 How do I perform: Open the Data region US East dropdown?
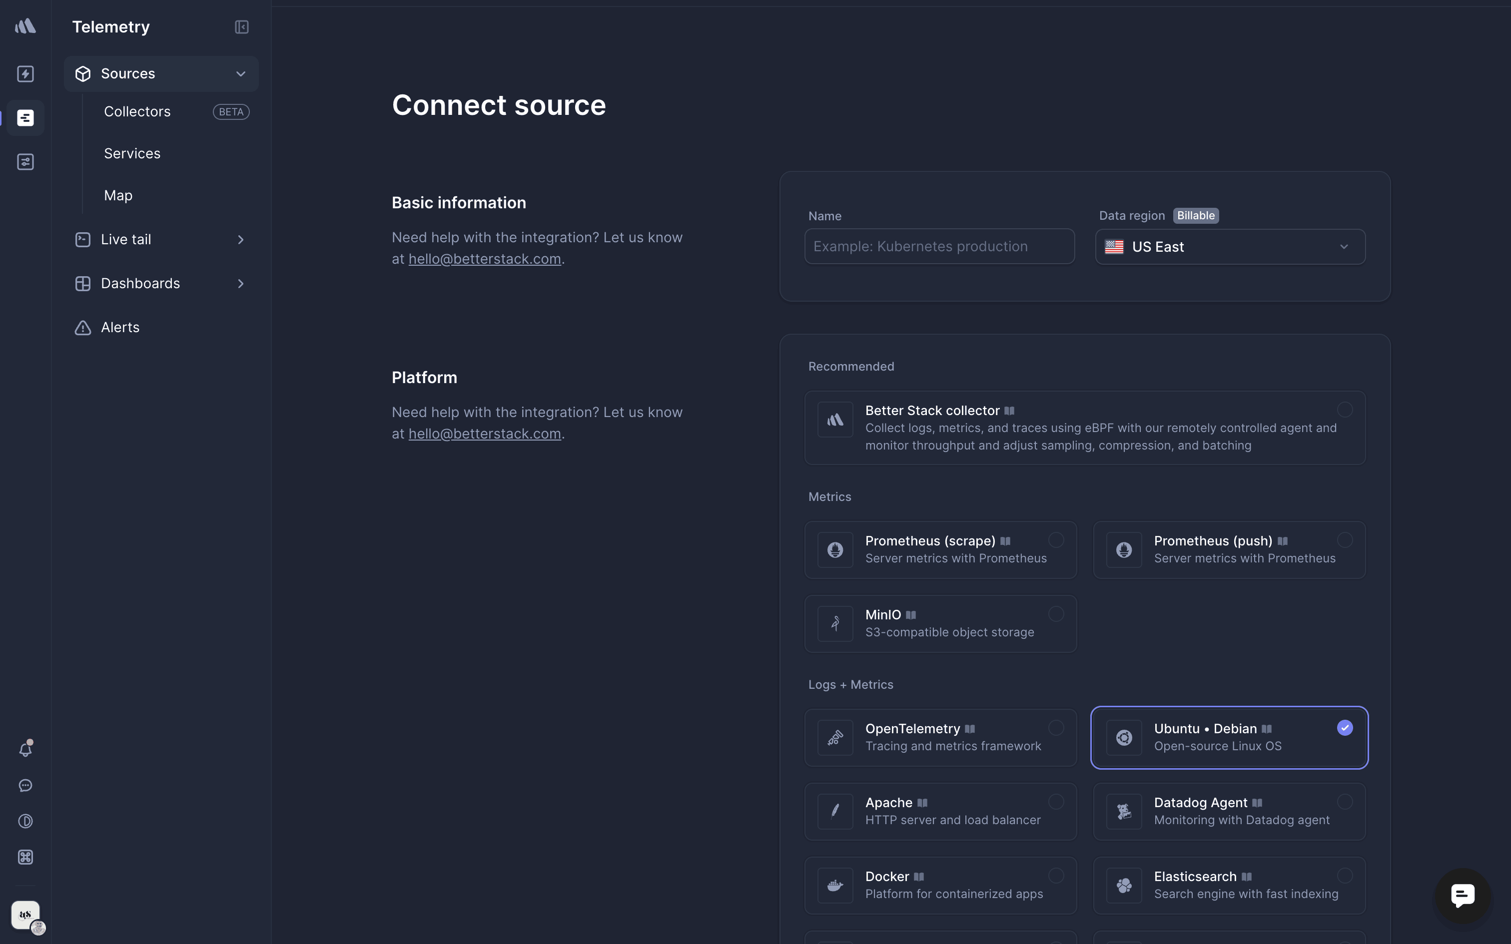pyautogui.click(x=1229, y=247)
